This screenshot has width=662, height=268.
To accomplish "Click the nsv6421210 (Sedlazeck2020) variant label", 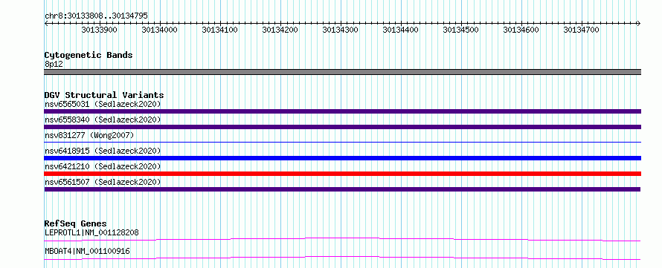I will click(x=103, y=166).
